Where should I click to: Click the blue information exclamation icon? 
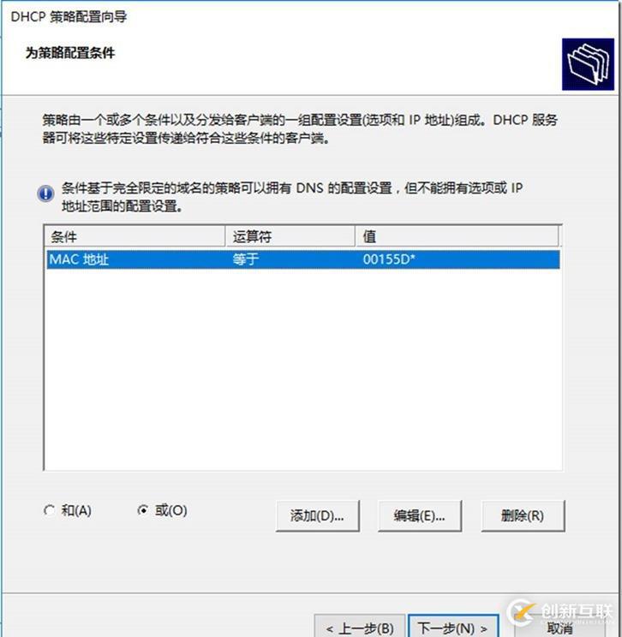[45, 193]
